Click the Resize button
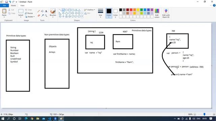Image resolution: width=216 pixels, height=121 pixels. [x=29, y=13]
